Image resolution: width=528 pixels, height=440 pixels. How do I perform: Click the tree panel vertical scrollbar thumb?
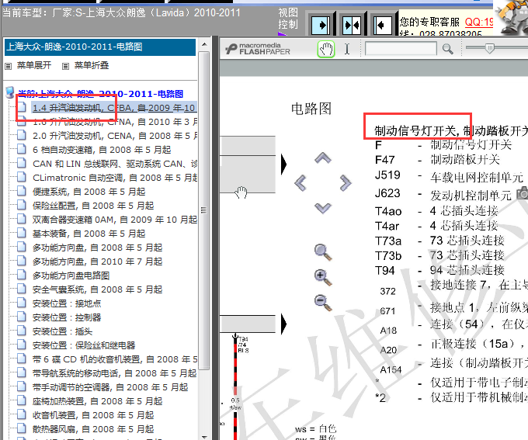203,210
